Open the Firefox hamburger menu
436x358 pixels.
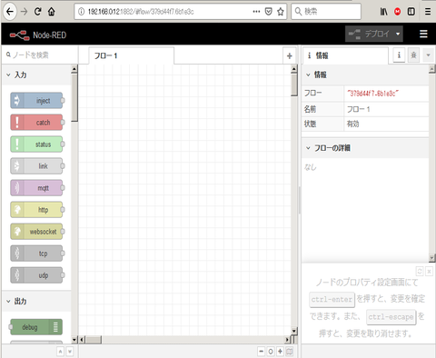pyautogui.click(x=428, y=12)
